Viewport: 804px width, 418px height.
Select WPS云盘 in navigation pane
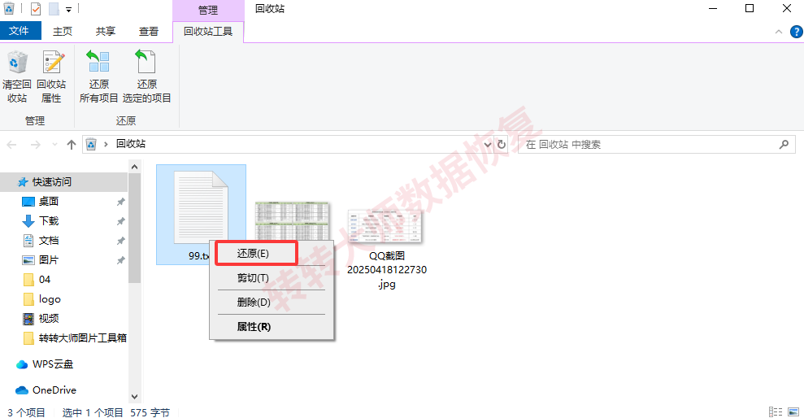[53, 364]
